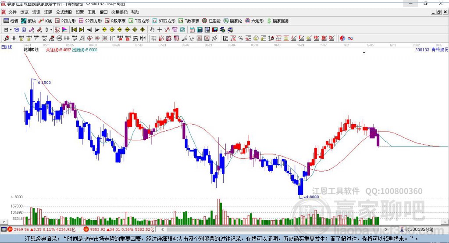Select the zigzag wave line tool

(x=192, y=39)
